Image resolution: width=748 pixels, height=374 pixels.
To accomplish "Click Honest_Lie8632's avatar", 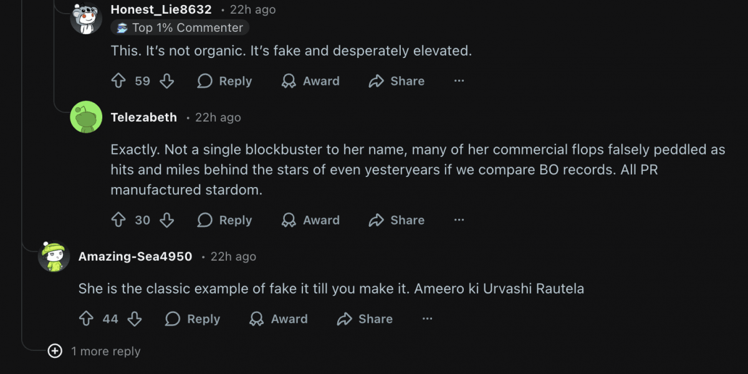I will [x=86, y=19].
